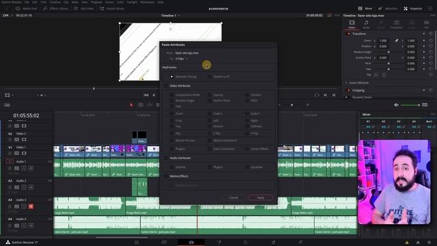437x246 pixels.
Task: Open the Timeline 1 name dropdown
Action: 170,15
